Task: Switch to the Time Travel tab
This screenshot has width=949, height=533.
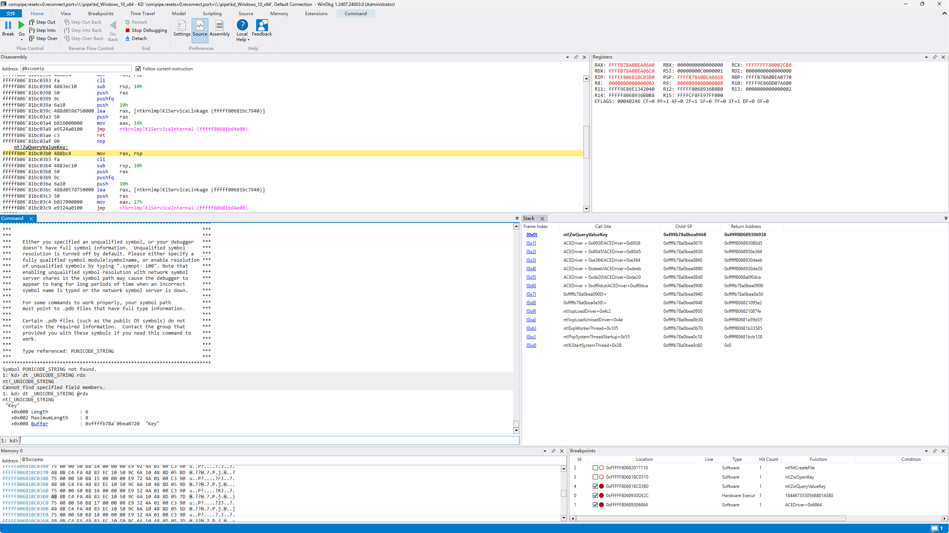Action: point(143,14)
